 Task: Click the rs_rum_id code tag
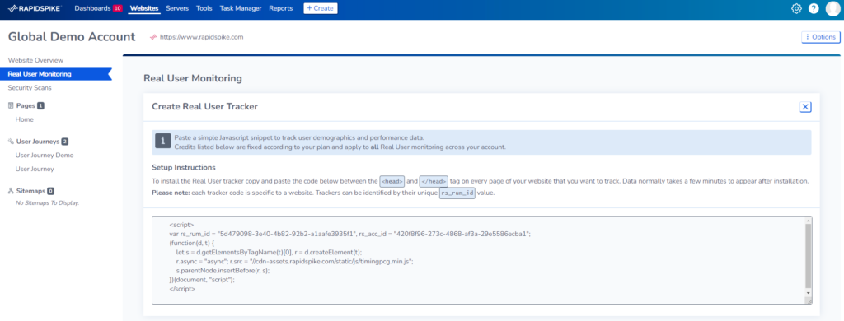point(457,193)
